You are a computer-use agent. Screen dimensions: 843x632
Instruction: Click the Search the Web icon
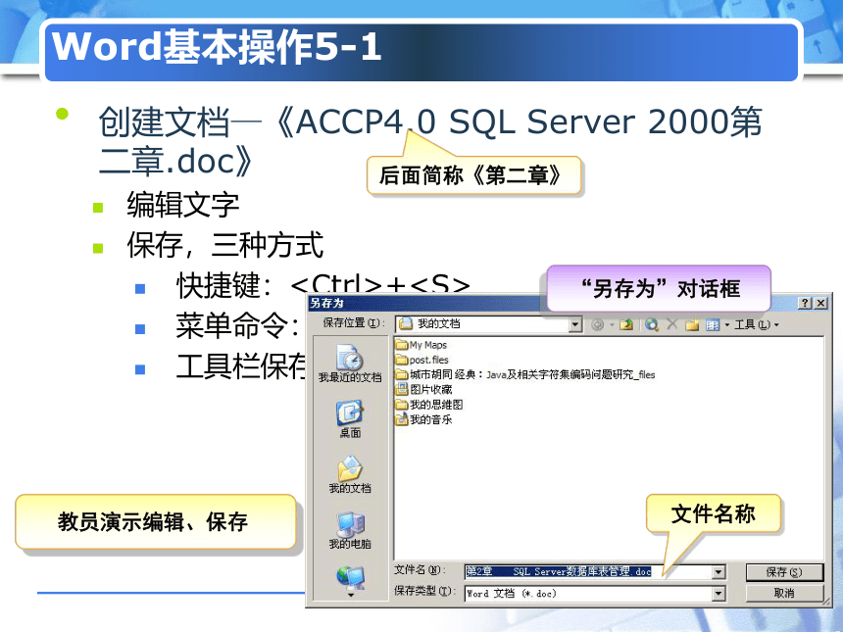[652, 324]
